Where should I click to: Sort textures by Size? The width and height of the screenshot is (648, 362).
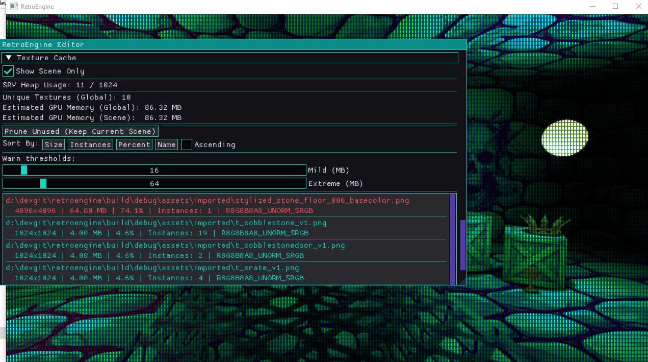tap(53, 144)
